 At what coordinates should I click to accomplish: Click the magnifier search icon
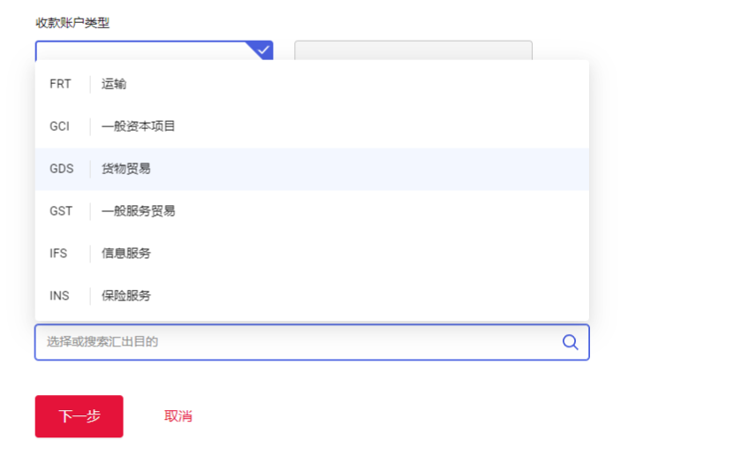point(570,342)
